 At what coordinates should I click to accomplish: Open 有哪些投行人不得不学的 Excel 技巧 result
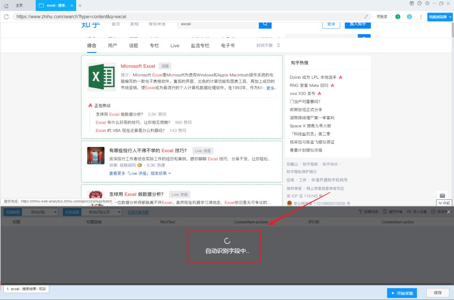(x=148, y=150)
